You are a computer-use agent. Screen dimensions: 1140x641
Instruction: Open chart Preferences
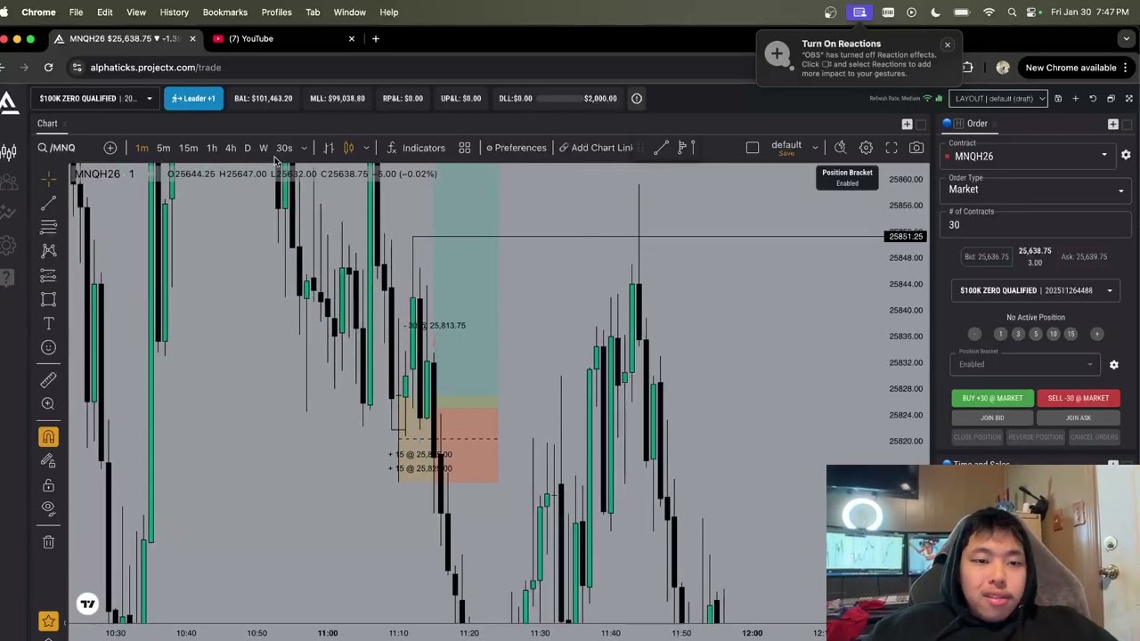click(516, 148)
